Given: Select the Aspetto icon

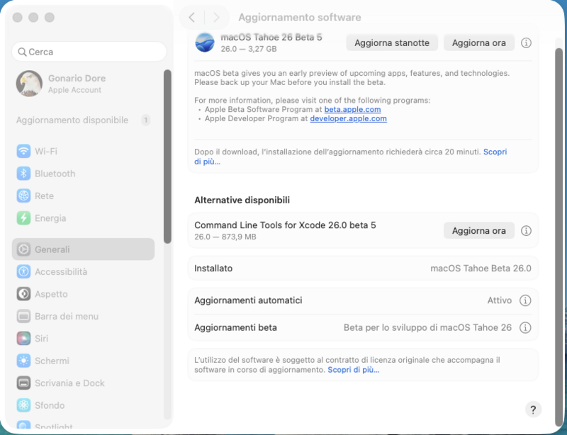Looking at the screenshot, I should coord(23,294).
